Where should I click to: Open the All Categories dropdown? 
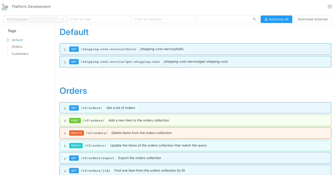point(35,19)
